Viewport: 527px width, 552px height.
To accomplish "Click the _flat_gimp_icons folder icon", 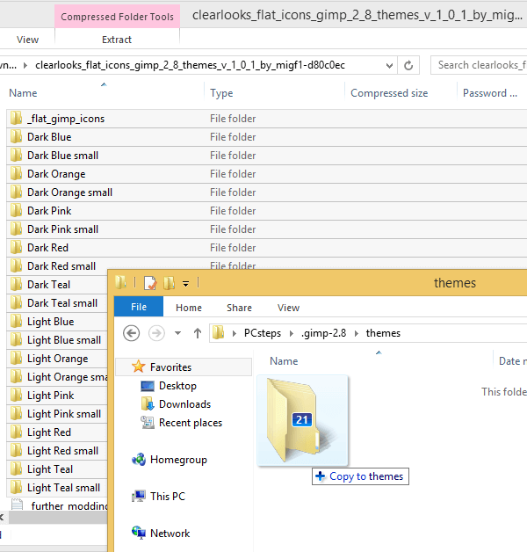I will (x=16, y=119).
